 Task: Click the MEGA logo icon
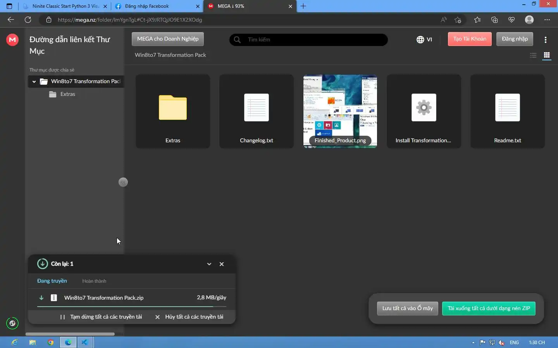[12, 39]
